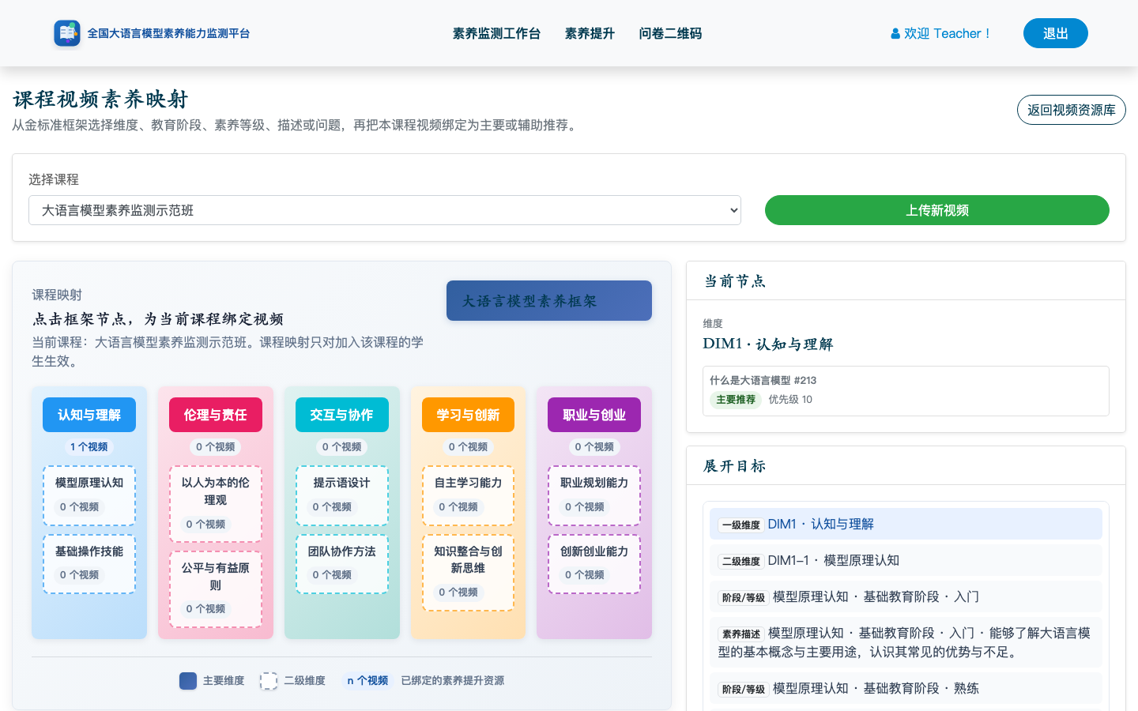
Task: Select the 基础教育阶段 · 入门 stage row
Action: pos(906,596)
